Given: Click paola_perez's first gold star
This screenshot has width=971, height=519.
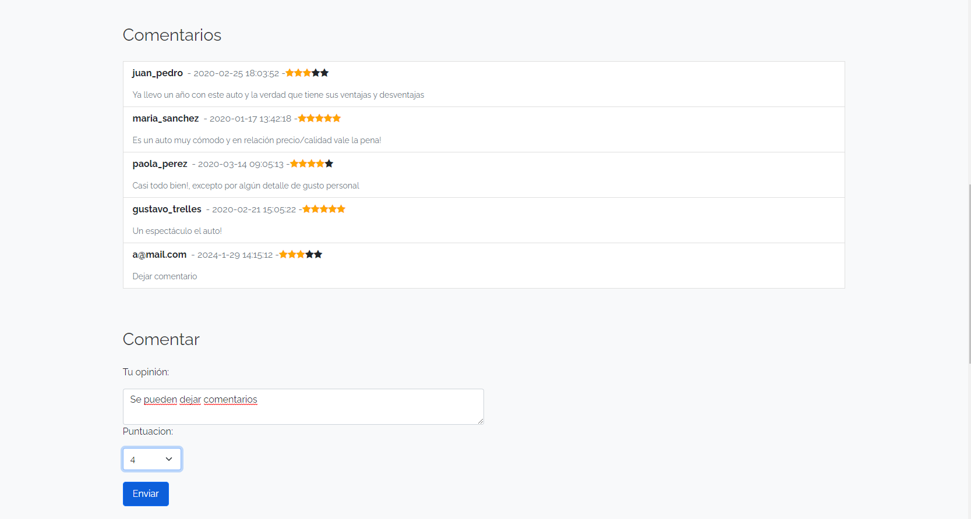Looking at the screenshot, I should pos(294,163).
